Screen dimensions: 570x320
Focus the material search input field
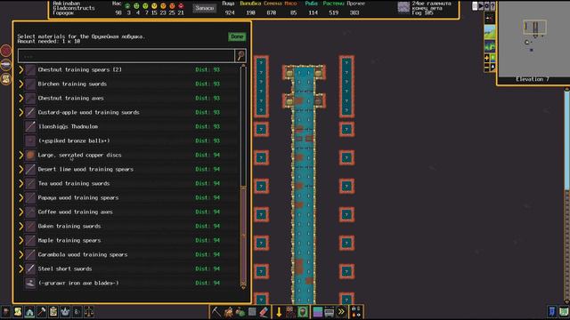pyautogui.click(x=126, y=56)
